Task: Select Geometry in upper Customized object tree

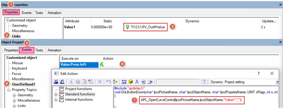Action: 20,26
